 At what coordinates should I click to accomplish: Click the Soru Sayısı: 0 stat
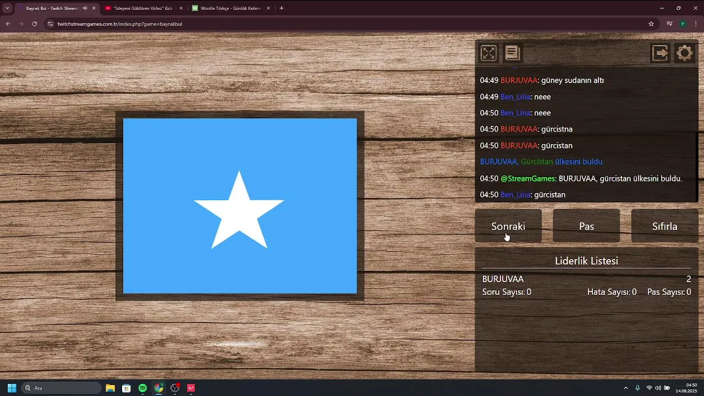pyautogui.click(x=507, y=292)
